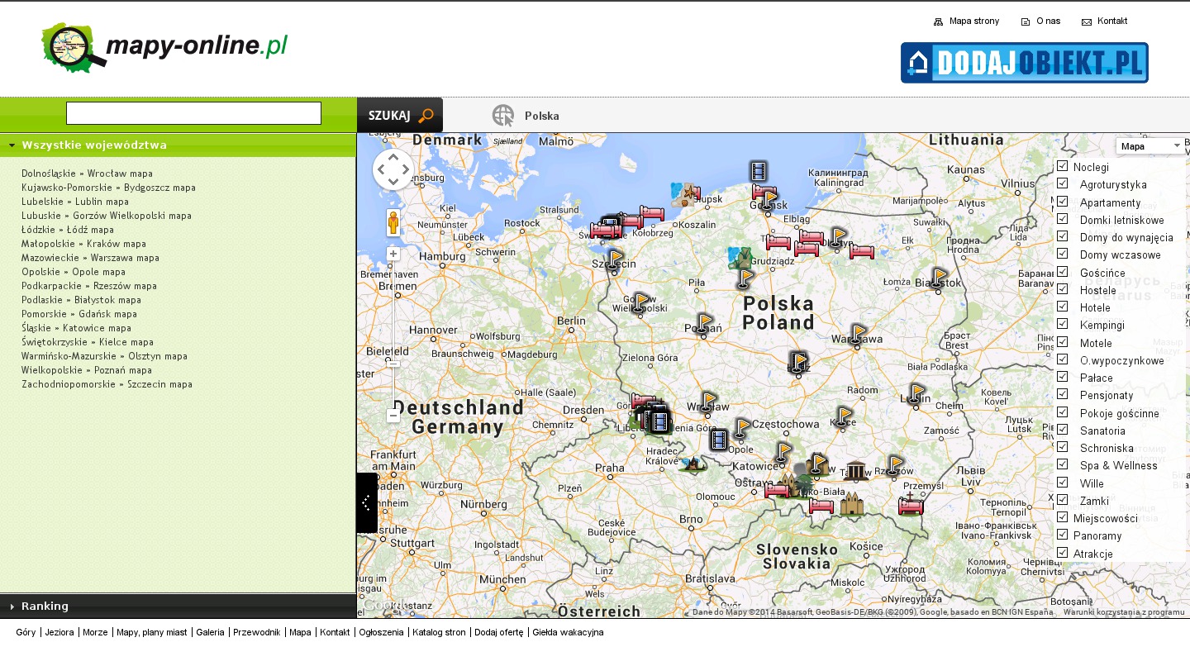1190x647 pixels.
Task: Open the Jeziora footer menu item
Action: (x=59, y=632)
